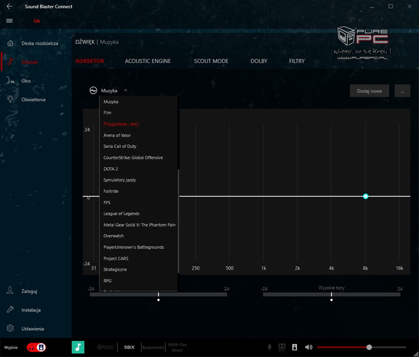Viewport: 419px width, 357px height.
Task: Pick Metal Gear Solid V preset
Action: click(x=138, y=225)
